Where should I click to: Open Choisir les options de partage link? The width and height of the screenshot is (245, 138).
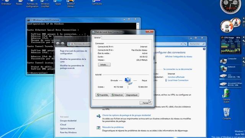(x=127, y=115)
